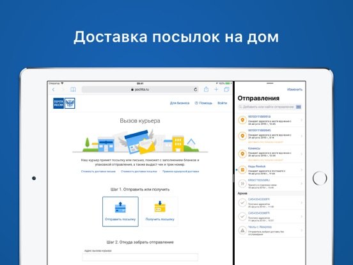
Task: Show all Safari tabs overview
Action: (x=227, y=90)
